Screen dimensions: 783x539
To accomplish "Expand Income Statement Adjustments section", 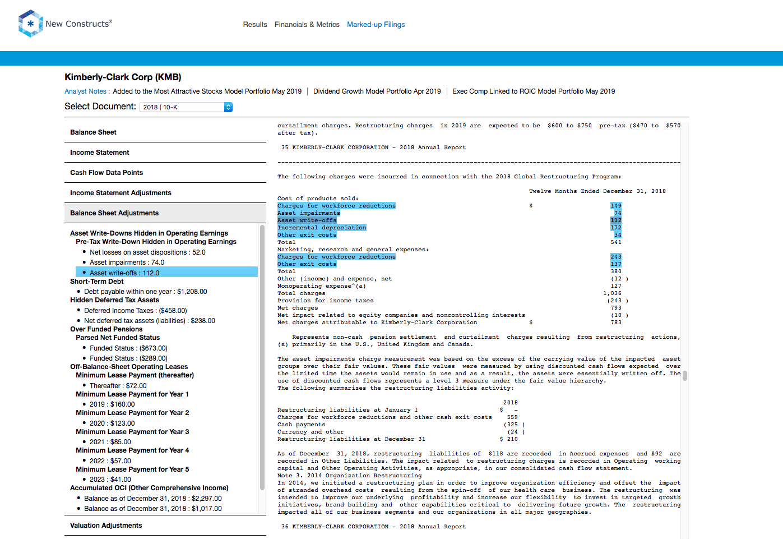I will [165, 193].
